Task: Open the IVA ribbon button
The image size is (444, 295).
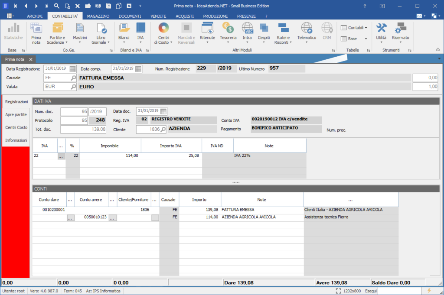Action: pos(140,33)
